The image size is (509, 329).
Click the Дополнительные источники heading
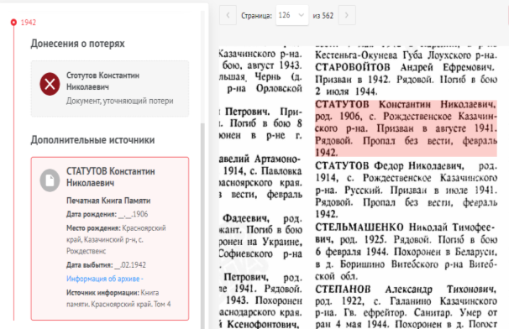(x=92, y=140)
